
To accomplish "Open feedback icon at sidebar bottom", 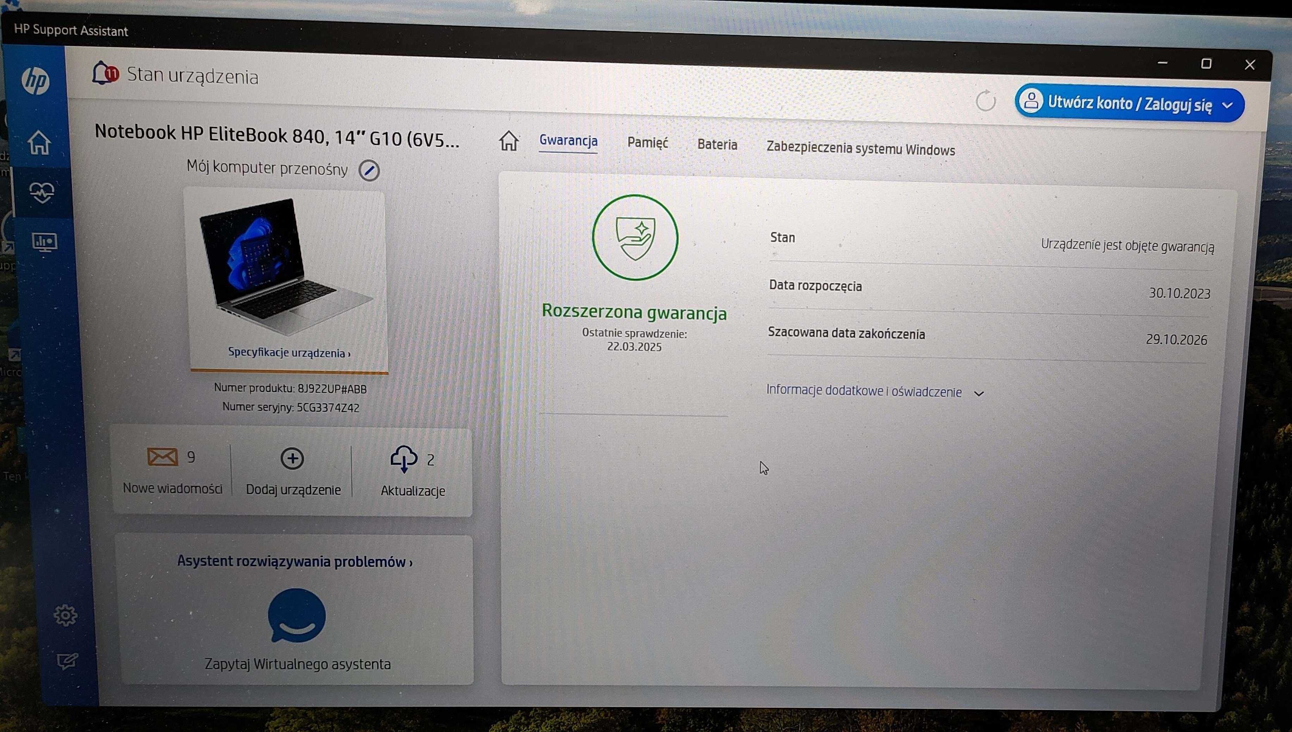I will [x=67, y=661].
